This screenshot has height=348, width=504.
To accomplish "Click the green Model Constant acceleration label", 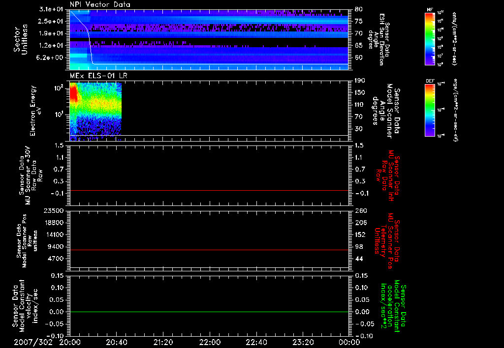I will click(x=393, y=306).
